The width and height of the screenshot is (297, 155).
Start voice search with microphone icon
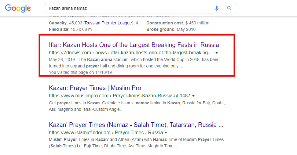[x=217, y=8]
